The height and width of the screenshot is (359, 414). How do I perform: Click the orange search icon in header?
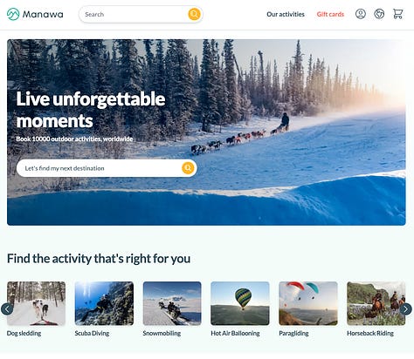click(194, 14)
